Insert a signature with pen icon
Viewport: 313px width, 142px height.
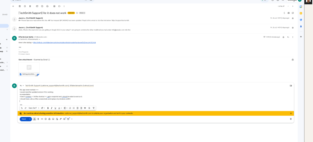click(61, 119)
